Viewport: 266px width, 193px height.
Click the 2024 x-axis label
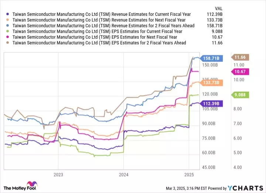[123, 175]
